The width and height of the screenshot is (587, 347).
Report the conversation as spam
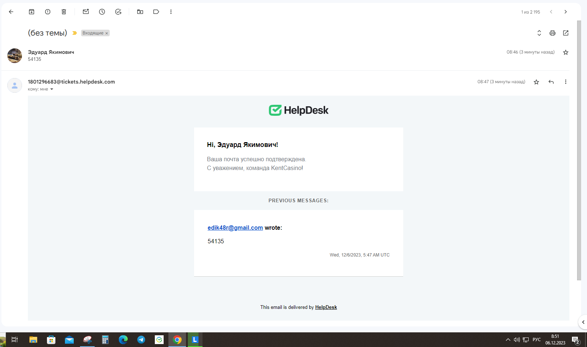[48, 12]
